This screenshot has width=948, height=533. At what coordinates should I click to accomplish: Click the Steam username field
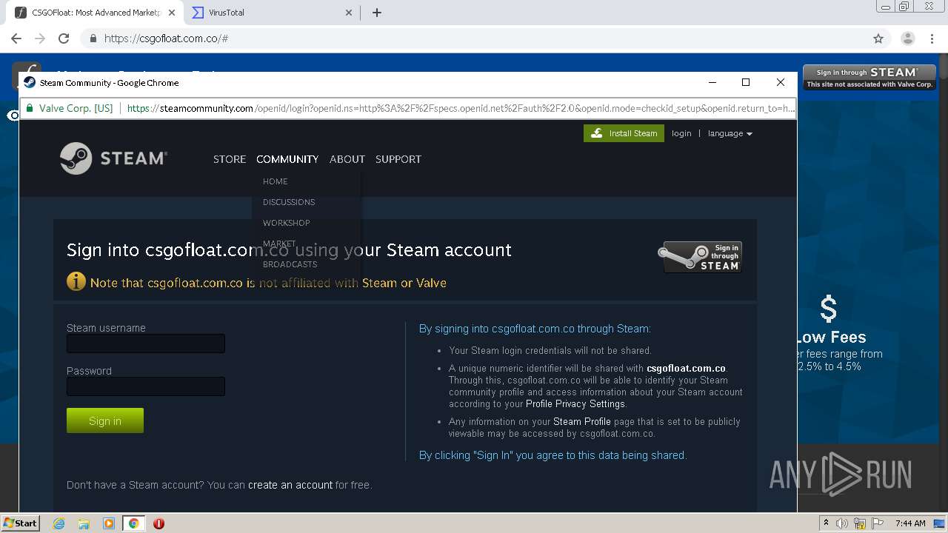click(146, 343)
